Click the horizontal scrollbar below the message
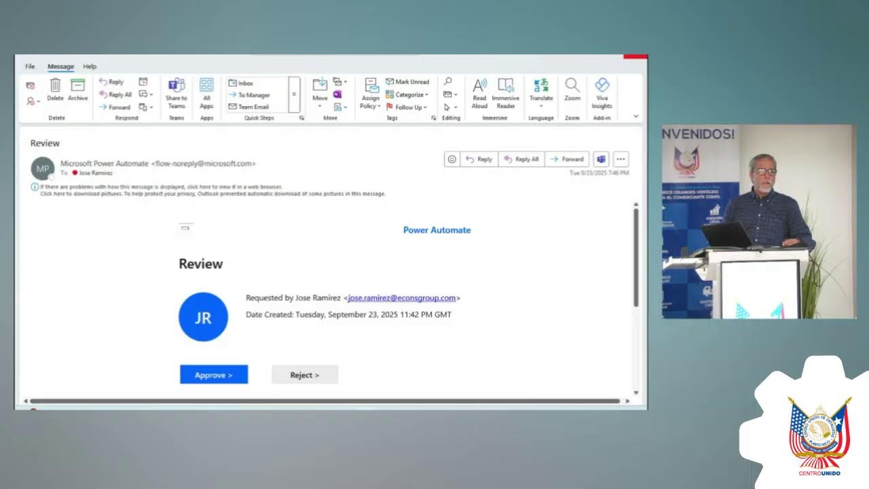Viewport: 869px width, 489px height. click(x=325, y=401)
